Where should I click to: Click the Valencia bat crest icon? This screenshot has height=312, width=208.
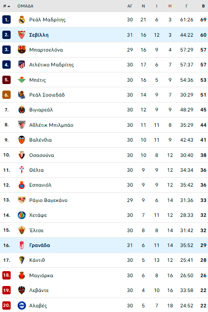[x=22, y=140]
